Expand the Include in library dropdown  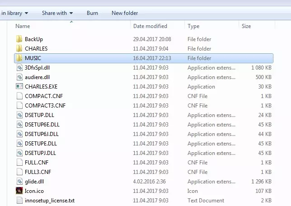(14, 13)
